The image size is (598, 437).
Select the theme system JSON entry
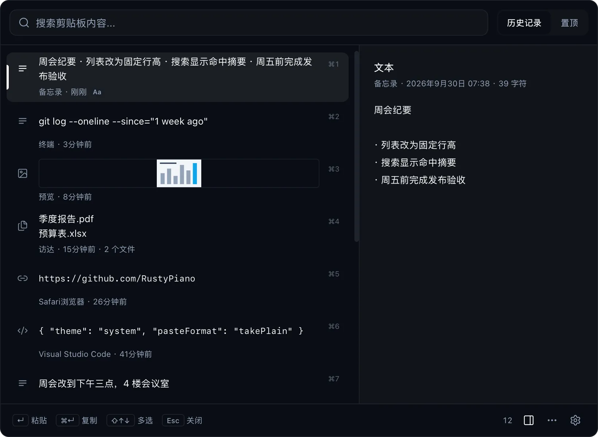(x=178, y=339)
